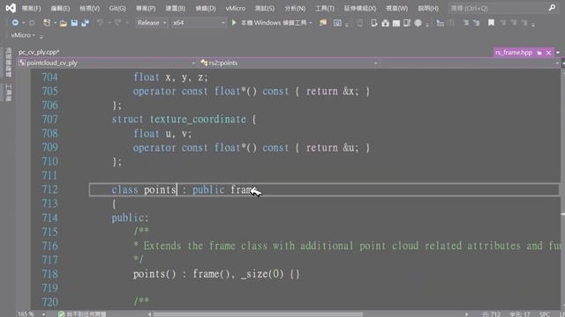Click the green start debugging arrow
The width and height of the screenshot is (565, 317).
pos(234,23)
